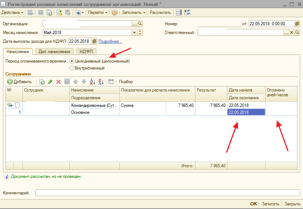
Task: Tick the checkbox in the employee row
Action: click(x=17, y=105)
